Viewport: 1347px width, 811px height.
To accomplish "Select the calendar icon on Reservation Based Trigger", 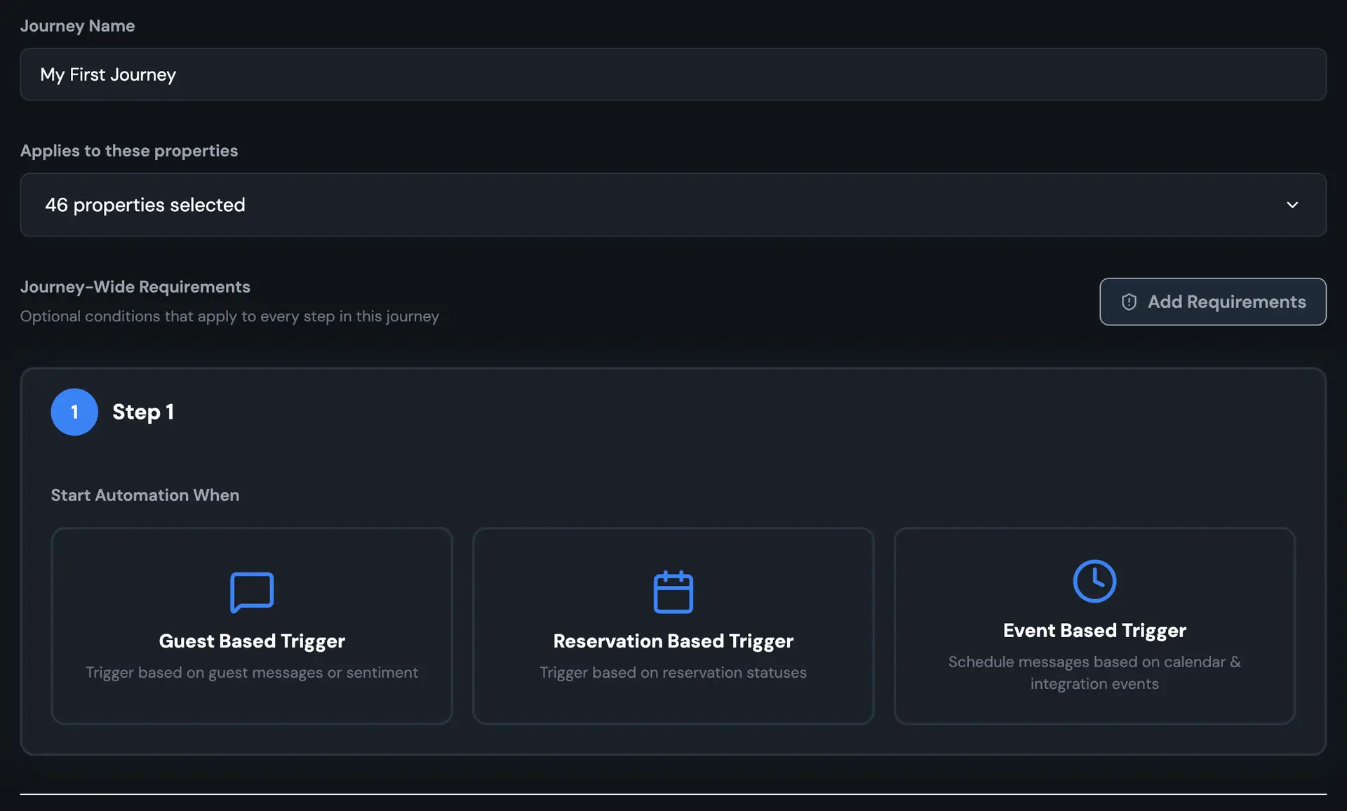I will tap(673, 591).
